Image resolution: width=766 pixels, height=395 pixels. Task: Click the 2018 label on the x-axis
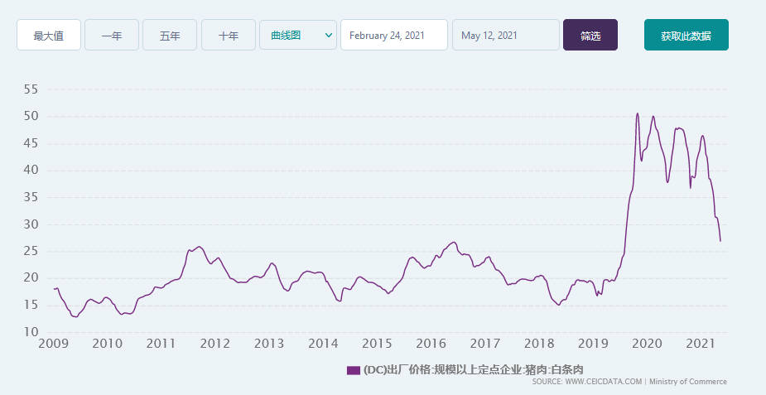[x=538, y=344]
